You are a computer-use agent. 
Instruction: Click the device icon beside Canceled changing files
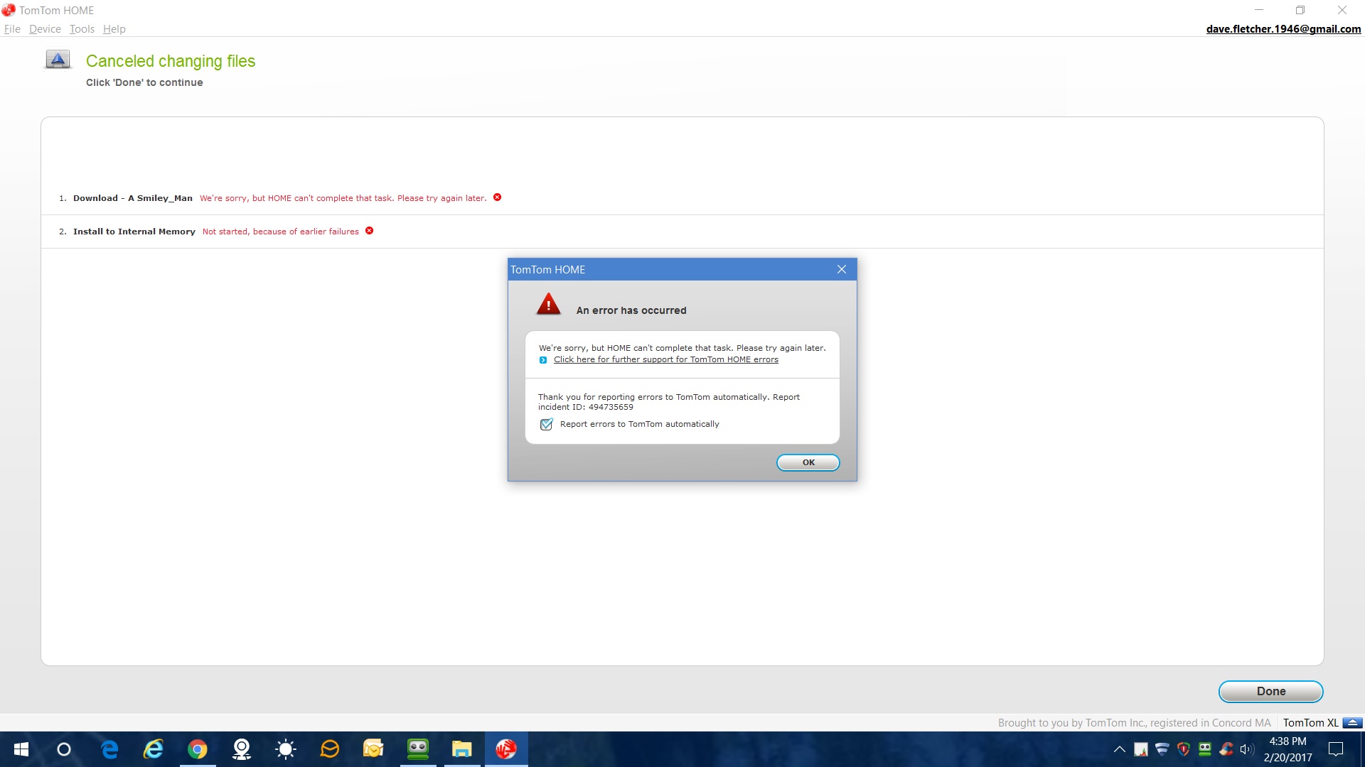58,60
